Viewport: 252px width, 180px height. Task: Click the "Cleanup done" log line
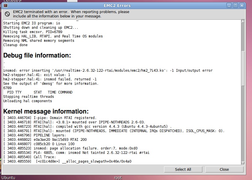click(x=15, y=45)
